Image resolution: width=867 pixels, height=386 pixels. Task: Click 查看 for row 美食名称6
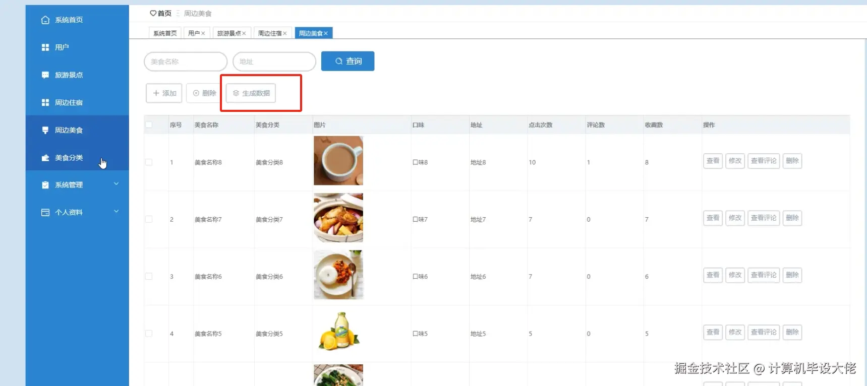713,275
